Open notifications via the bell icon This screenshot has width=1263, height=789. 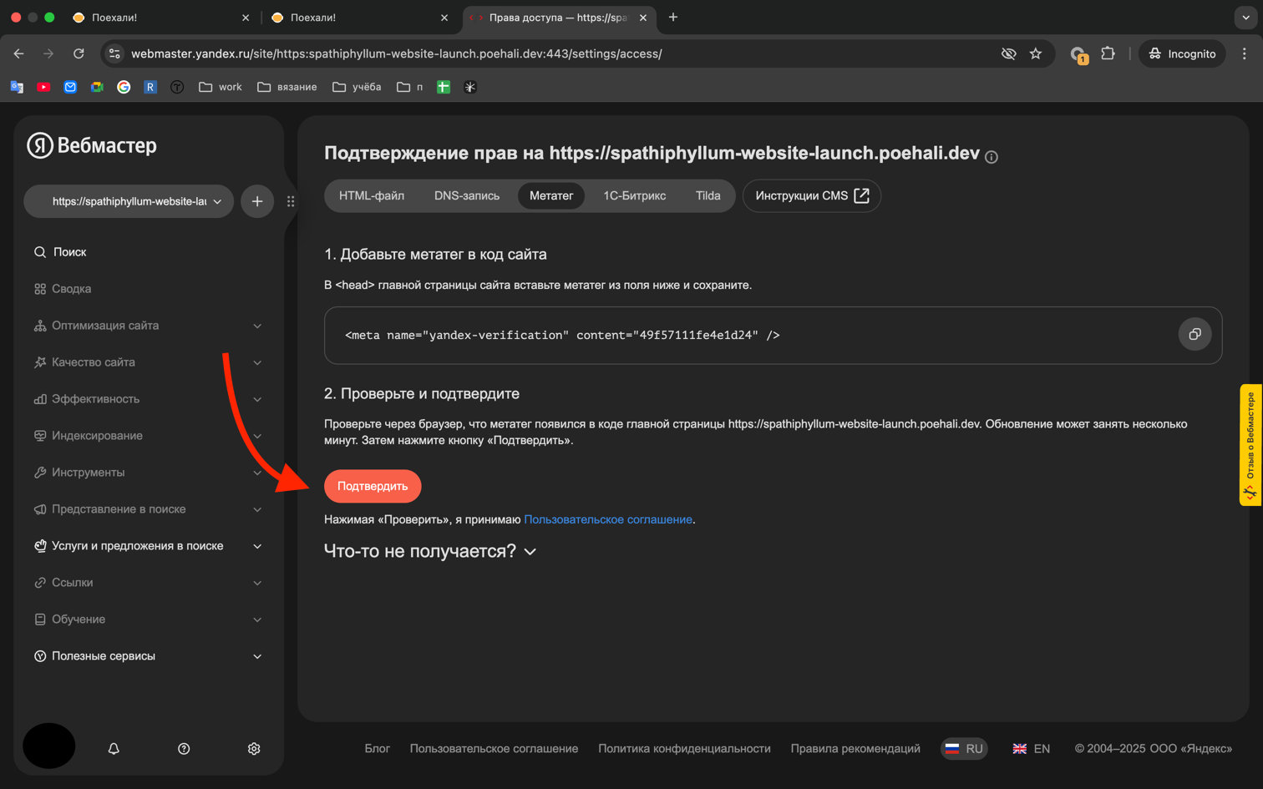point(114,748)
